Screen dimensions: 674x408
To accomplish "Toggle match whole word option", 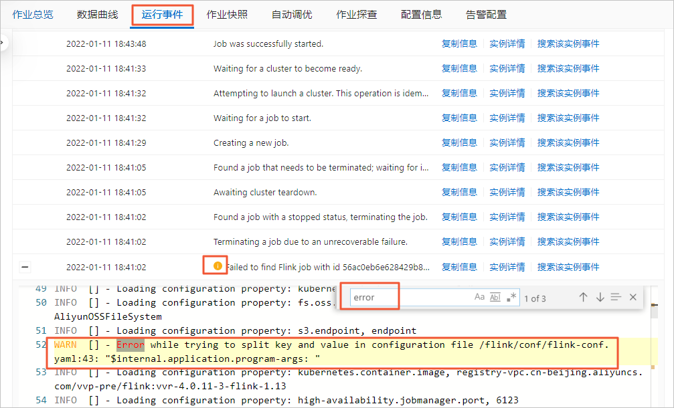I will click(x=495, y=297).
